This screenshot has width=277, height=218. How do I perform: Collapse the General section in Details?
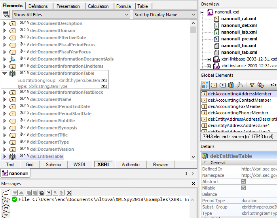[x=205, y=163]
